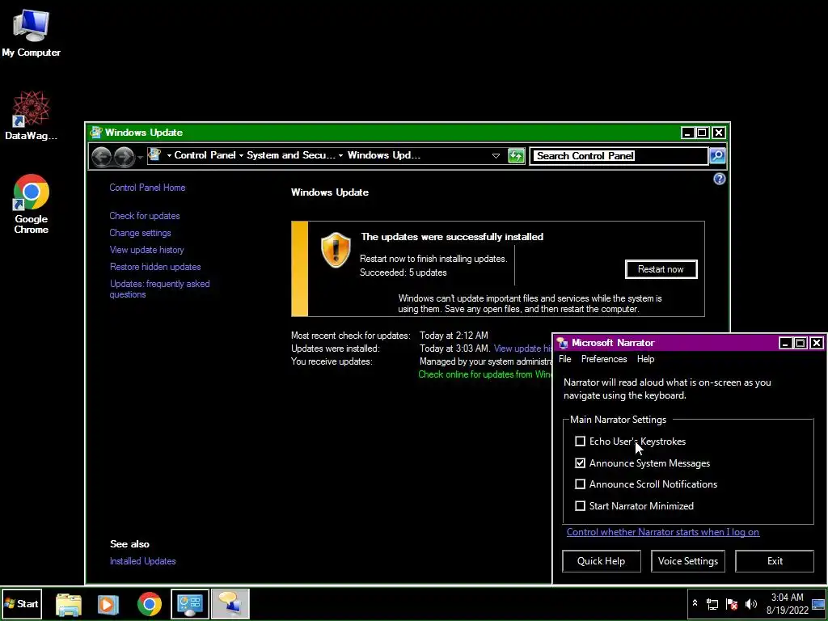Click the Back arrow in Windows Update
The image size is (828, 621).
101,156
